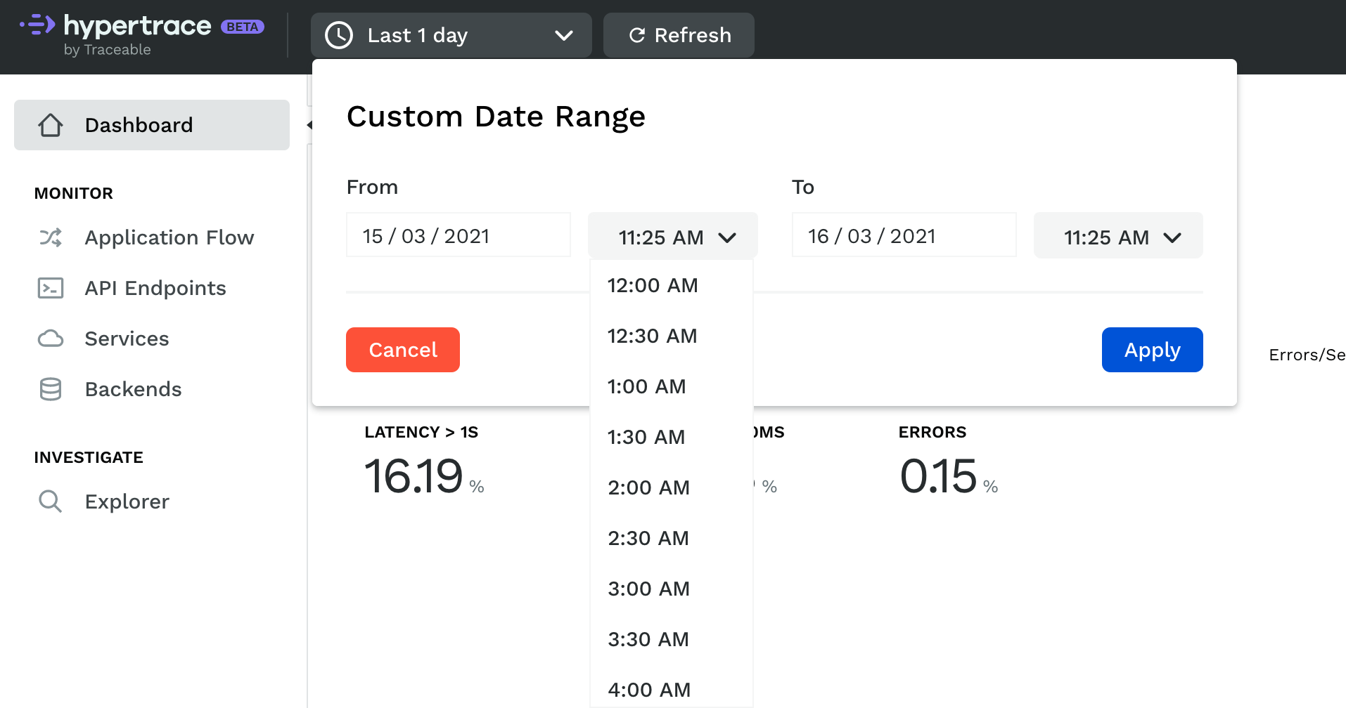Apply the selected date range
This screenshot has width=1346, height=708.
pos(1151,349)
